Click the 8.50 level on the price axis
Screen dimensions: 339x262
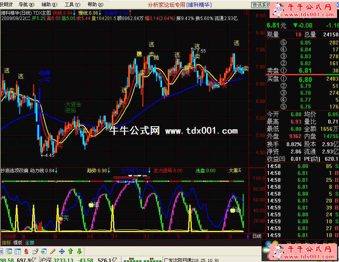coord(260,16)
